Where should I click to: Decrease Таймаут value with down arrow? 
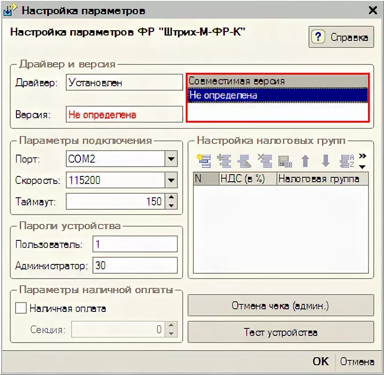point(171,205)
